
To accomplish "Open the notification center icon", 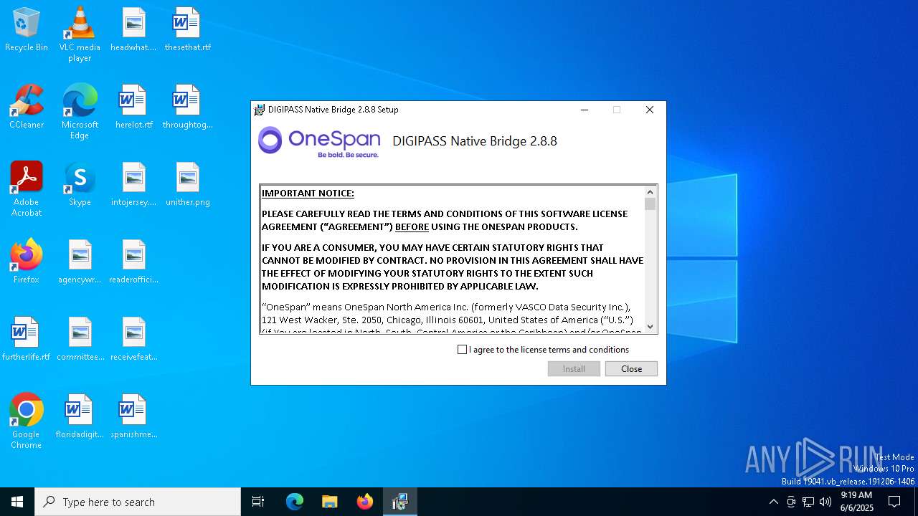I will click(x=894, y=502).
